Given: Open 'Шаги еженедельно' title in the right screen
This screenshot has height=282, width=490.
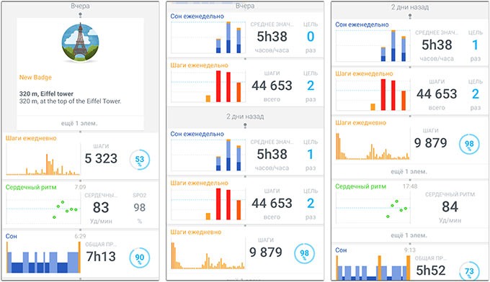Looking at the screenshot, I should 364,73.
